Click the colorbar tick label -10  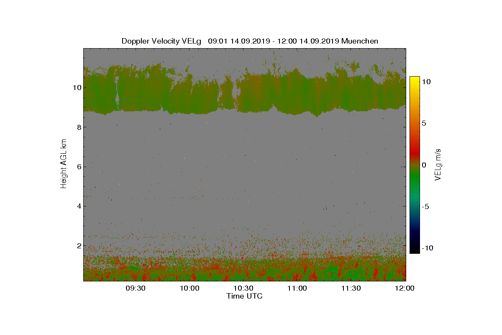pyautogui.click(x=427, y=248)
